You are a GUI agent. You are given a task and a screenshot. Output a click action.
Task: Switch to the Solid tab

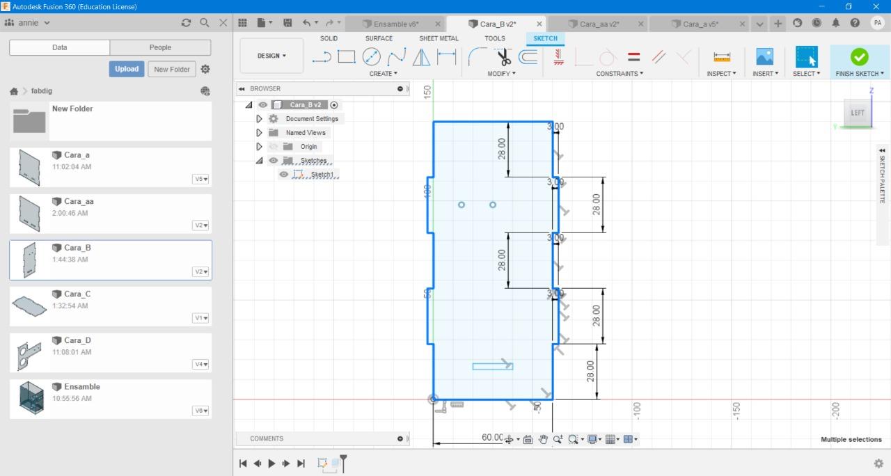(x=329, y=38)
